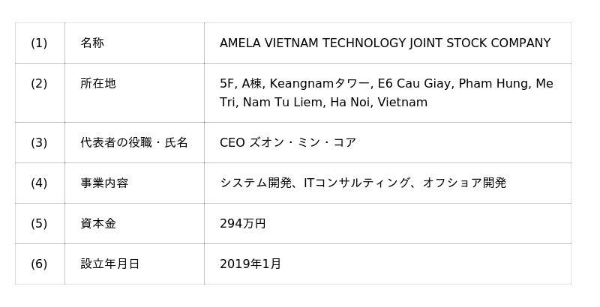Select the 名称 label cell

point(92,43)
